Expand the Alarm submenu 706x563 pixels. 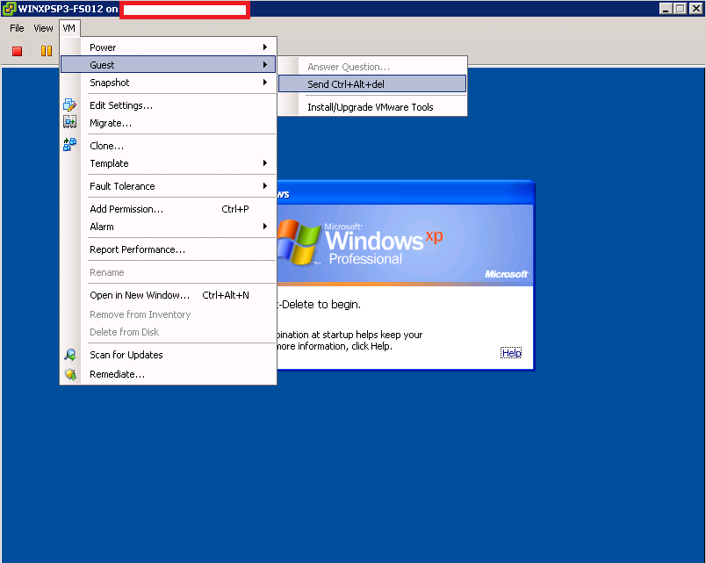[168, 227]
